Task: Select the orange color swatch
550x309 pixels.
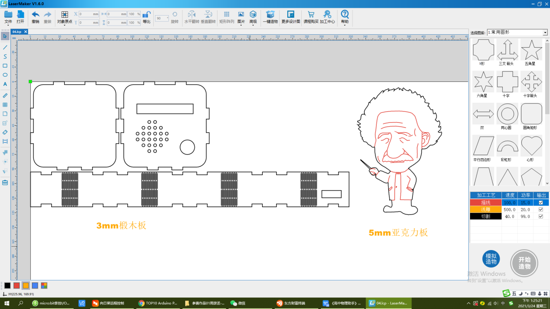Action: click(x=26, y=286)
